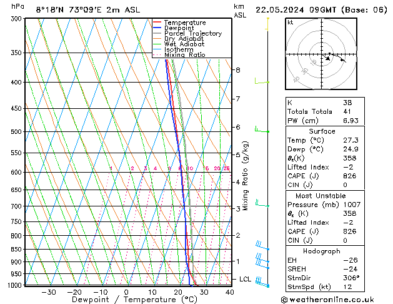
Task: Click the -30 °C temperature axis label
Action: pyautogui.click(x=49, y=292)
